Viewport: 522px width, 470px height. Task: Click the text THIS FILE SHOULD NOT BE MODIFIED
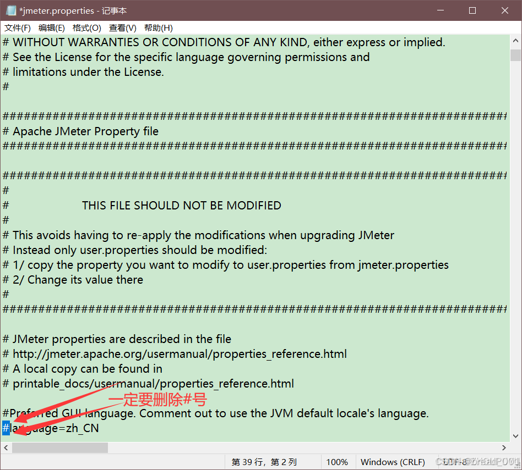[x=182, y=205]
